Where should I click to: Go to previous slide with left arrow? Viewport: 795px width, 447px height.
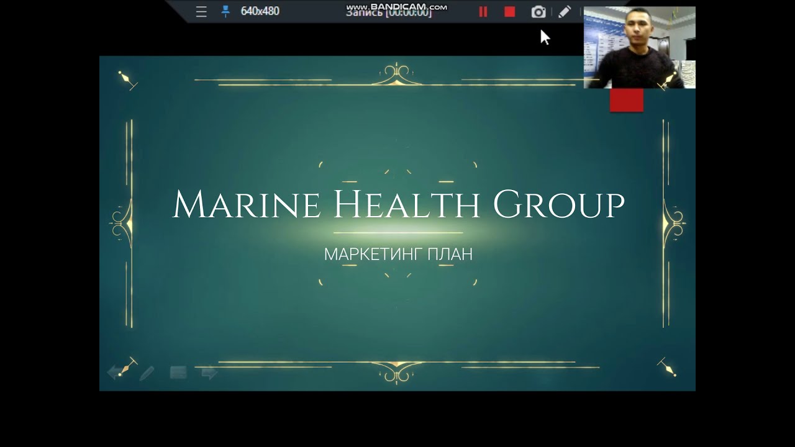click(117, 372)
